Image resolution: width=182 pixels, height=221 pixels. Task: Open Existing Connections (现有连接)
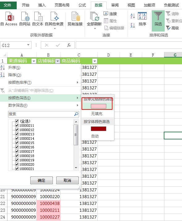coord(75,19)
